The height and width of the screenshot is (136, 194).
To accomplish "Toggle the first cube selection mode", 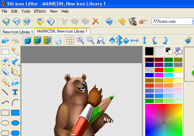I will pos(28,40).
